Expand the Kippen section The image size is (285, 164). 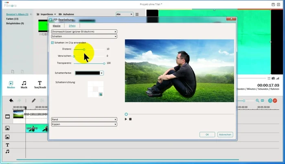pos(84,124)
